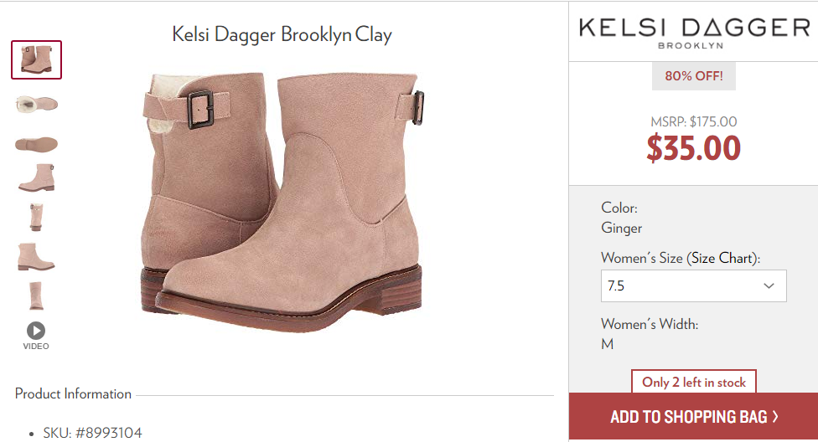Play the product video icon
Screen dimensions: 818x442
tap(36, 331)
